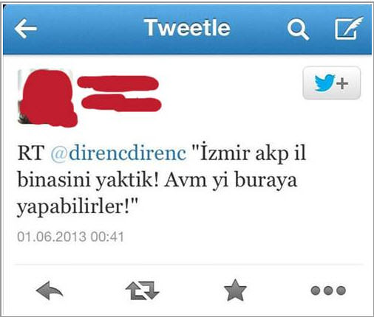Select the redacted username below the name
Image resolution: width=374 pixels, height=317 pixels.
click(121, 103)
